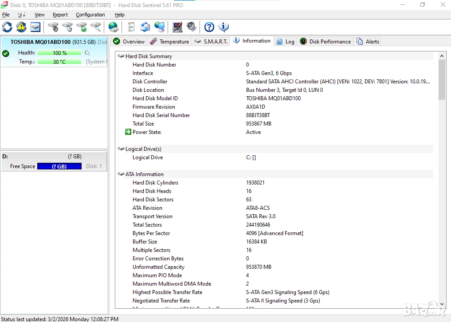Screen dimensions: 451x322
Task: Click the globe with disk toolbar icon
Action: point(114,27)
